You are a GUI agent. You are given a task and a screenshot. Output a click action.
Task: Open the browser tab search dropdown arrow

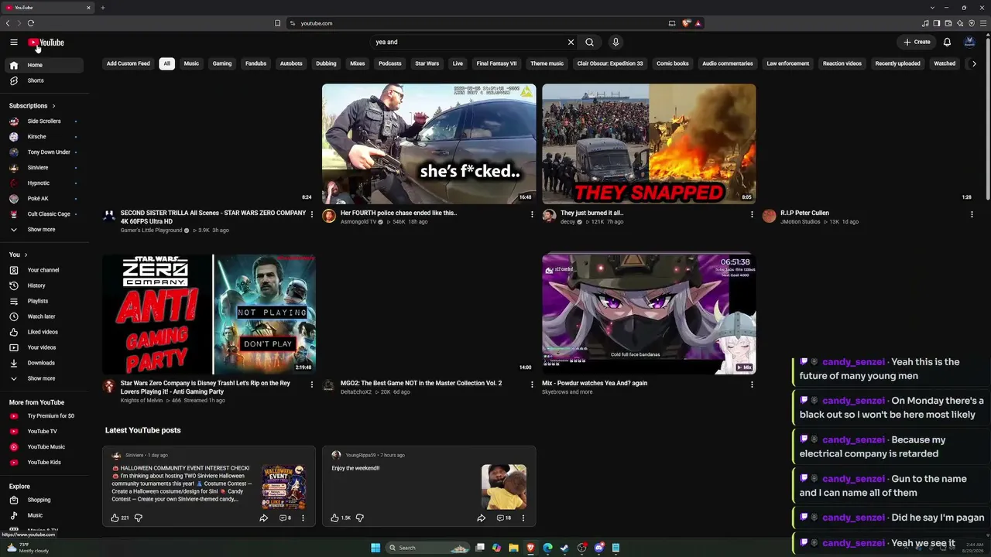[933, 8]
